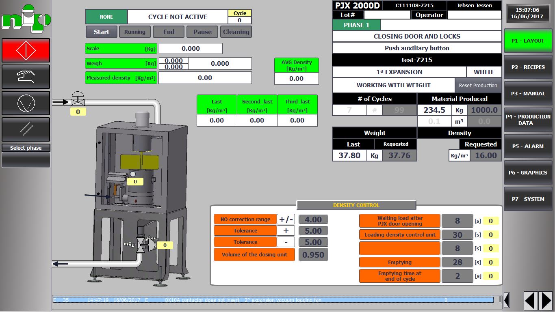Edit the NO correction range value 4.00
This screenshot has width=555, height=312.
pos(313,219)
